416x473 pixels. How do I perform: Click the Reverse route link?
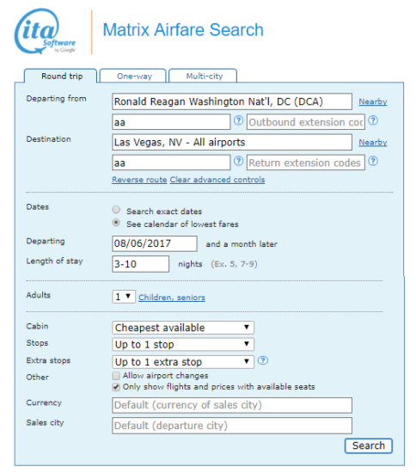click(139, 180)
